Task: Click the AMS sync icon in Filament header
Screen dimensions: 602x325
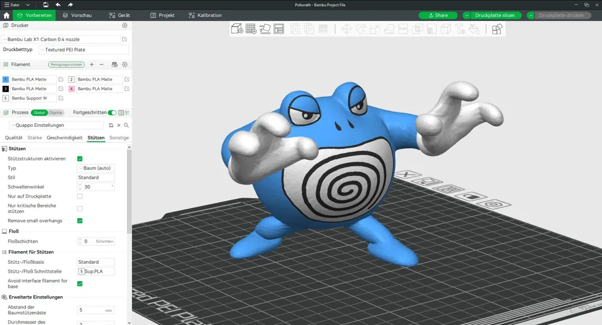Action: pos(114,64)
